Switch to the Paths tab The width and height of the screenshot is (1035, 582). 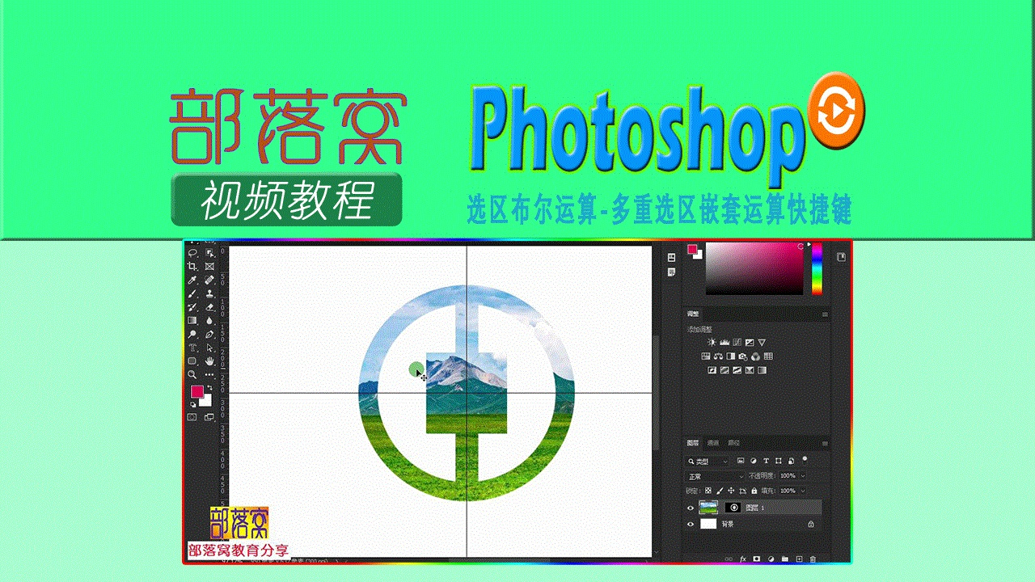733,443
